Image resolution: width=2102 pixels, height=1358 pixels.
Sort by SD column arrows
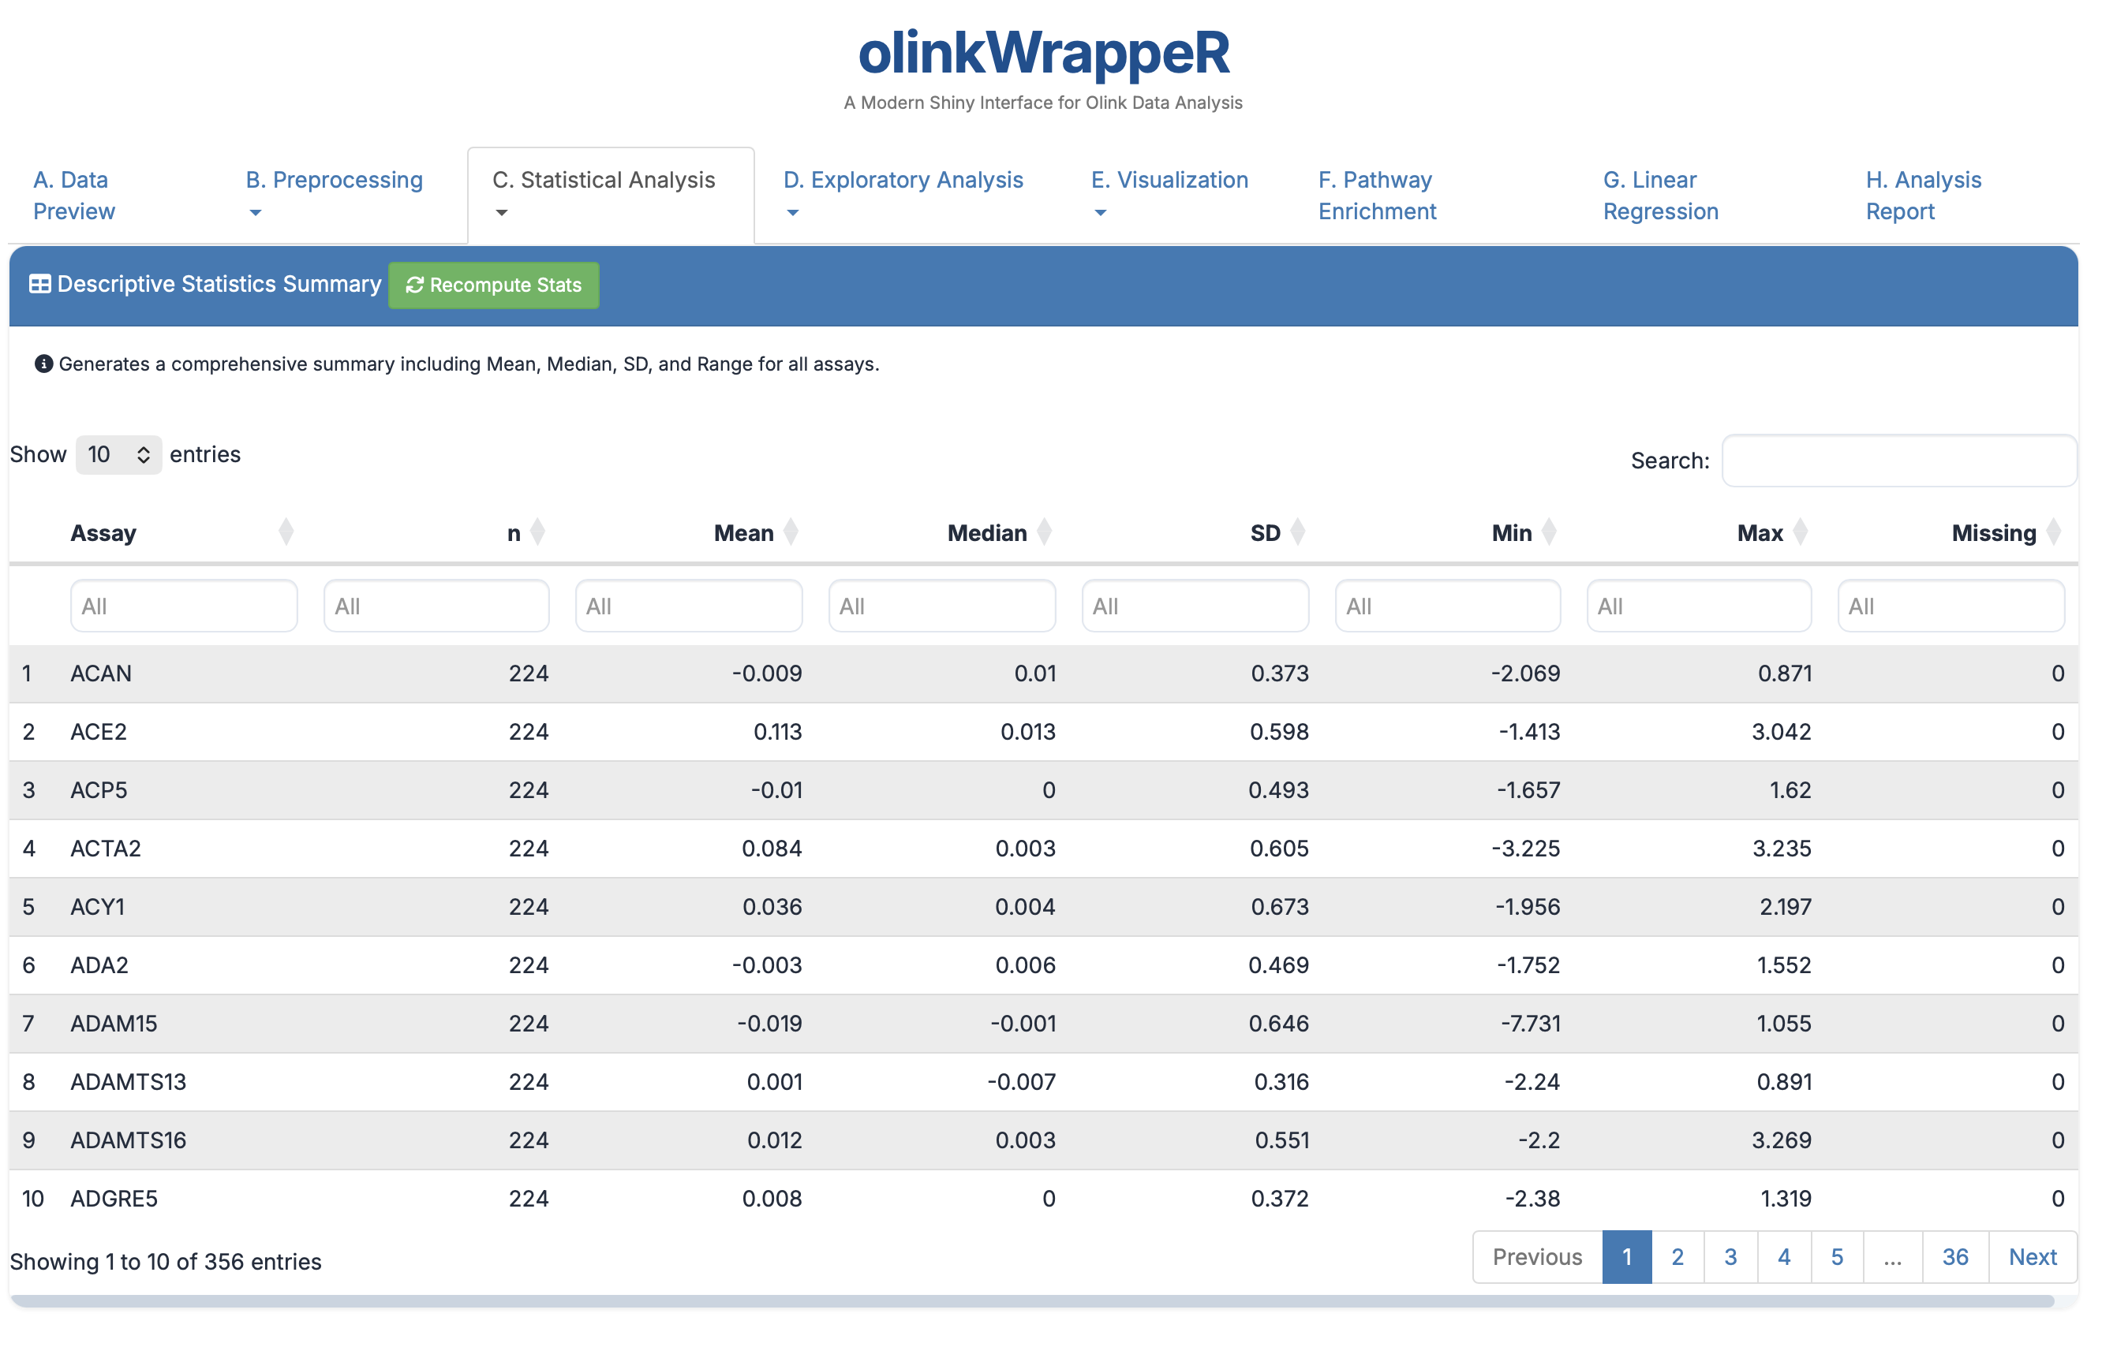point(1296,532)
